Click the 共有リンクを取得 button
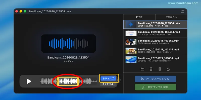This screenshot has height=100, width=201. pyautogui.click(x=155, y=87)
